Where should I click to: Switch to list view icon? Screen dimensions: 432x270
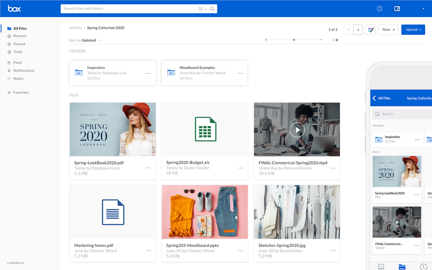tap(333, 40)
